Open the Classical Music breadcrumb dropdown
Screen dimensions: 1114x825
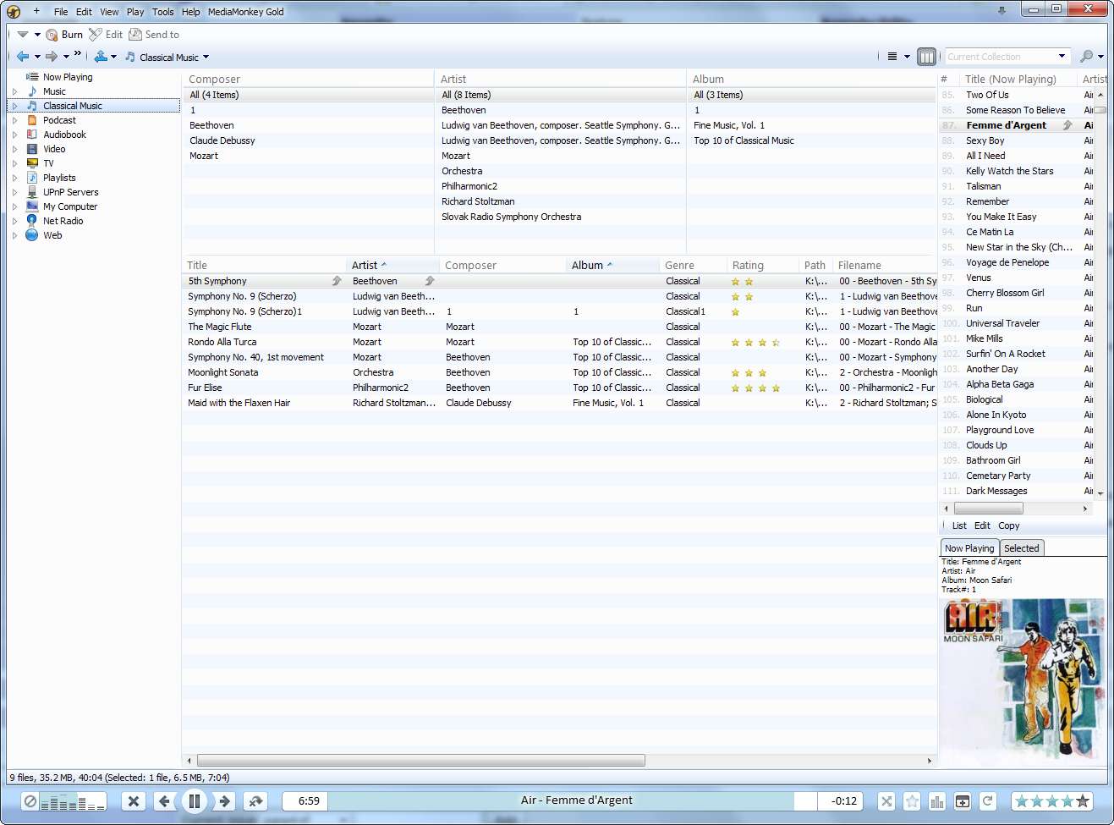[206, 58]
